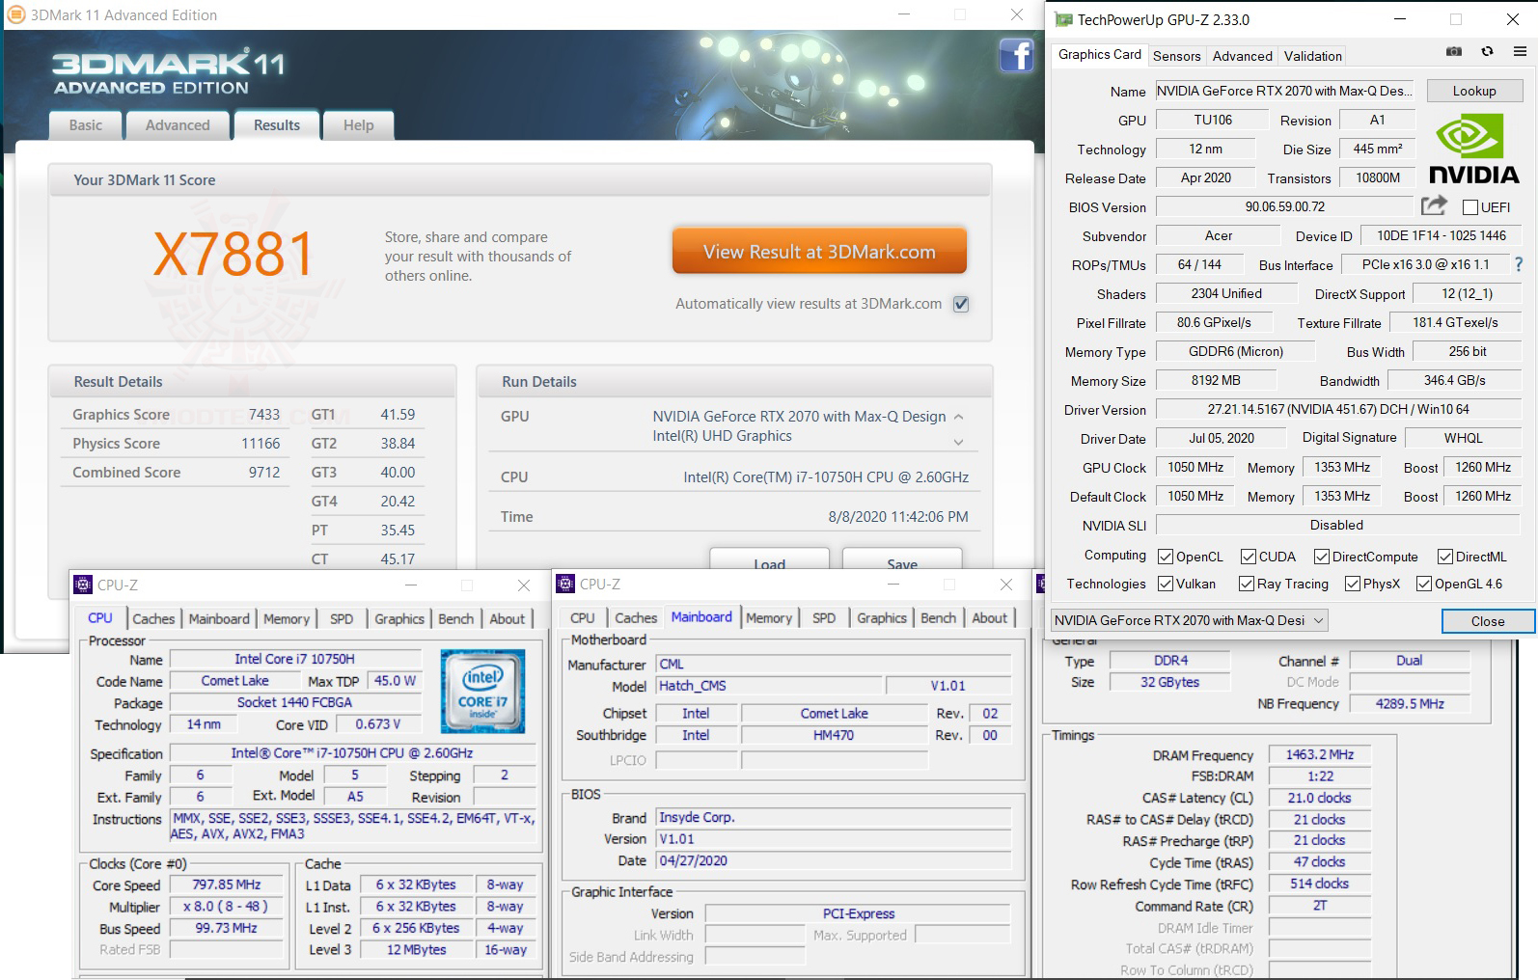Click the CPU-Z Mainboard window title icon
1538x980 pixels.
(x=566, y=585)
